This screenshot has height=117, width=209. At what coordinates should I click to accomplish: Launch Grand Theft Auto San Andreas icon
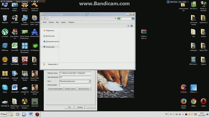click(35, 76)
